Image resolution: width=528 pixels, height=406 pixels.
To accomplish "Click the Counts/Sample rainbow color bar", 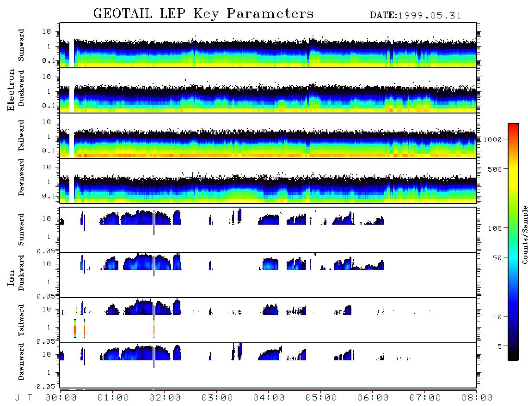I will pyautogui.click(x=513, y=242).
